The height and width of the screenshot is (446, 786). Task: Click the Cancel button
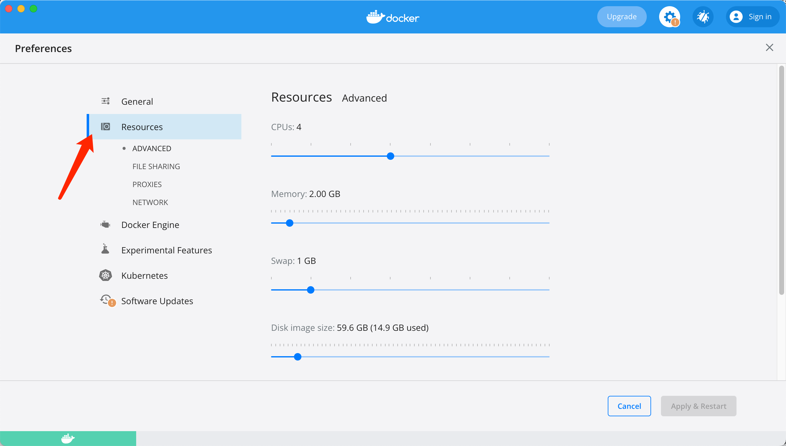pos(629,406)
